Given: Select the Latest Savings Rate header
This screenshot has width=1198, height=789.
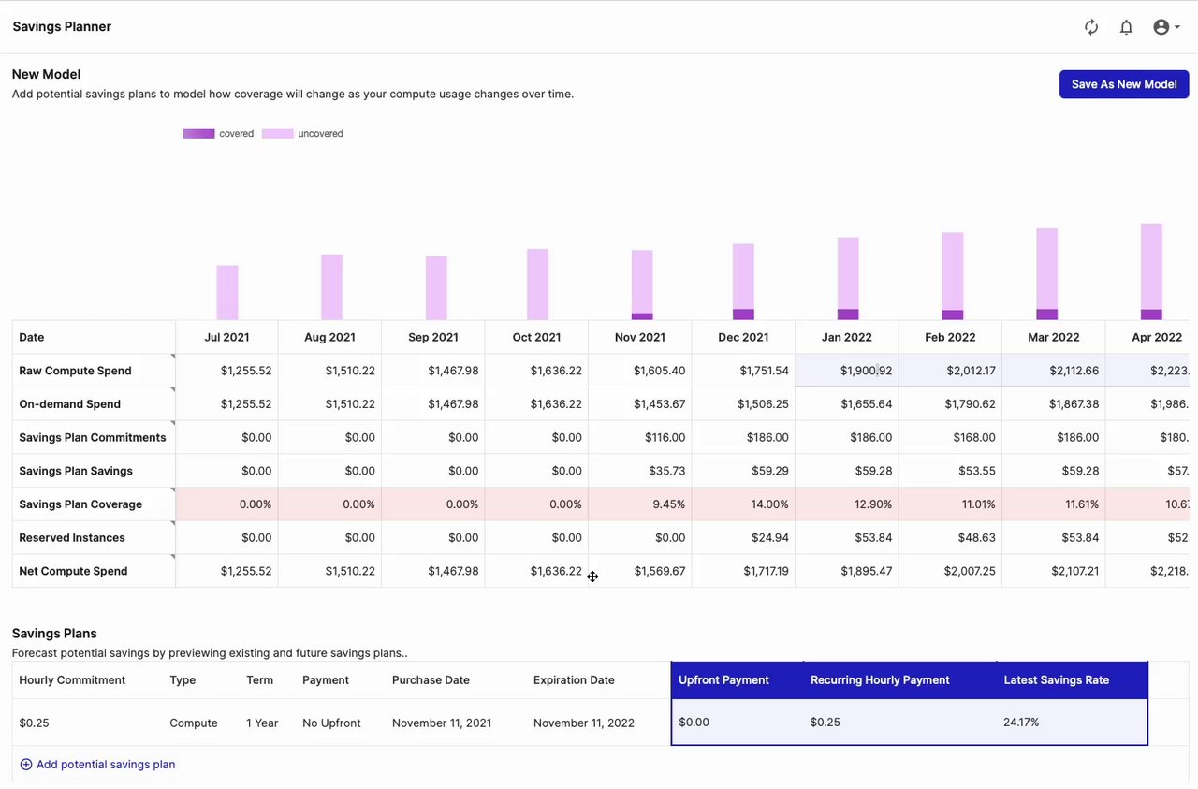Looking at the screenshot, I should (x=1056, y=680).
